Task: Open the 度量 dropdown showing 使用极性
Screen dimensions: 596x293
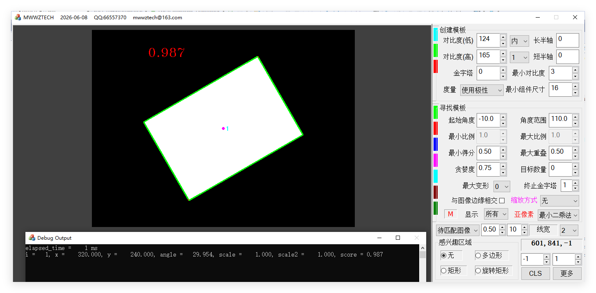Action: pos(482,90)
